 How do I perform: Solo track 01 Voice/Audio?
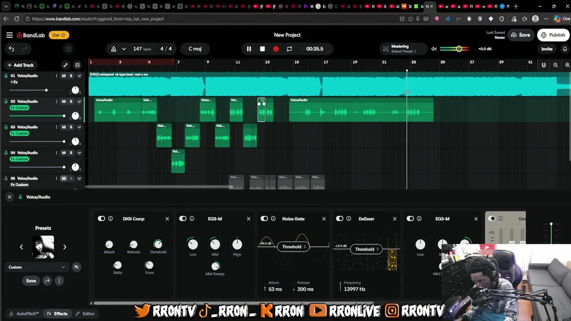point(70,76)
